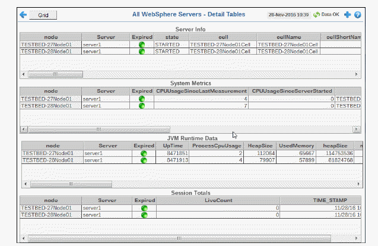Click green Expired indicator for TESTBED-28Node01 in Session Totals
This screenshot has height=246, width=378.
tap(144, 215)
